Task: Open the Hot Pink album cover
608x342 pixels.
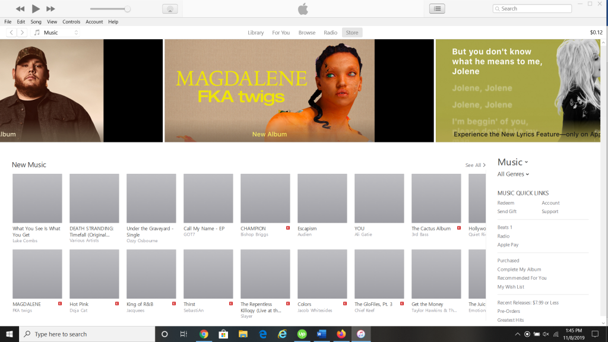Action: coord(94,274)
